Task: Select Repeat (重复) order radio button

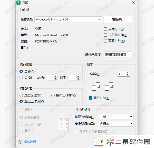Action: click(x=21, y=131)
